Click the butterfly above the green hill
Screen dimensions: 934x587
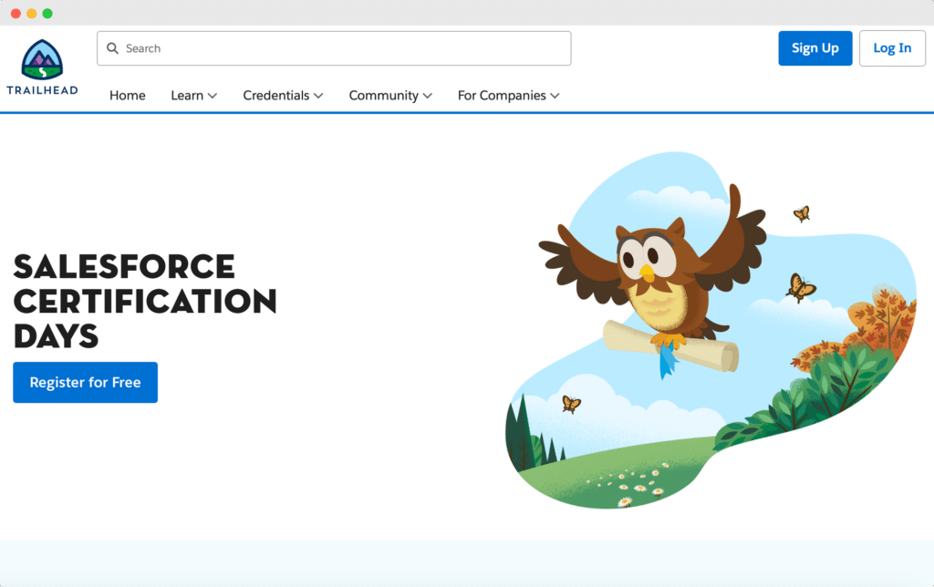click(x=571, y=404)
